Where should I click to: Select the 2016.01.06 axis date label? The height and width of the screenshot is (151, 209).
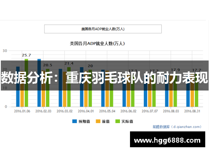point(22,111)
